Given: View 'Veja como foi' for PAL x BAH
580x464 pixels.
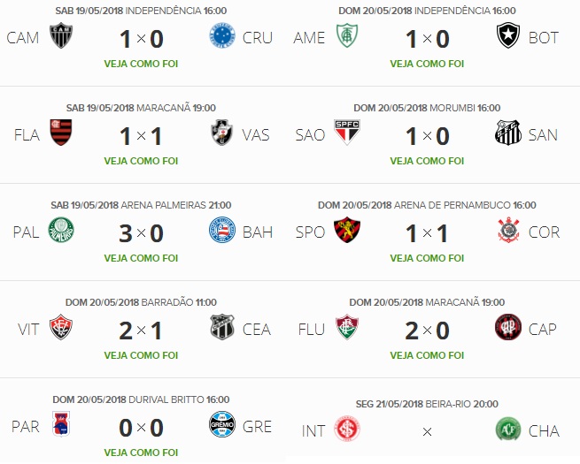Looking at the screenshot, I should coord(141,258).
